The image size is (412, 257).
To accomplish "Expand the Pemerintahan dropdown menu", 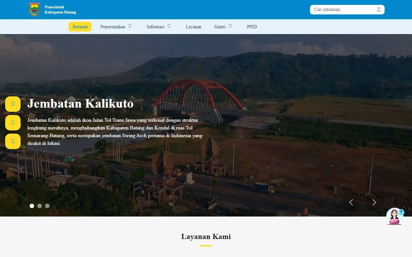I will pos(116,27).
